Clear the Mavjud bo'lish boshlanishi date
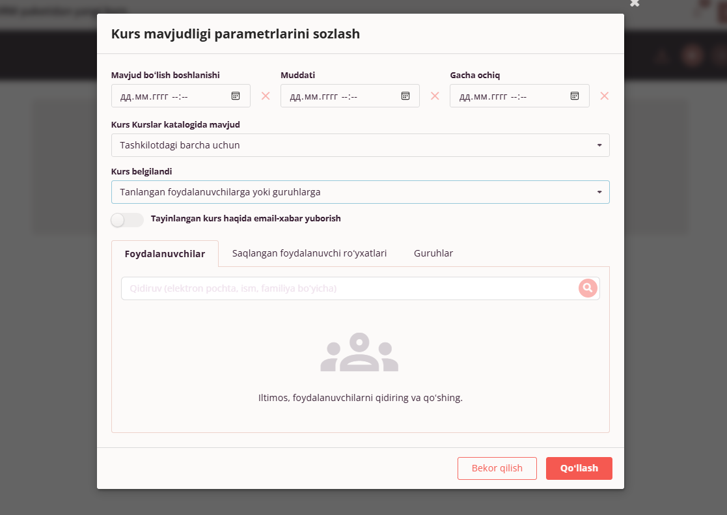 coord(266,96)
